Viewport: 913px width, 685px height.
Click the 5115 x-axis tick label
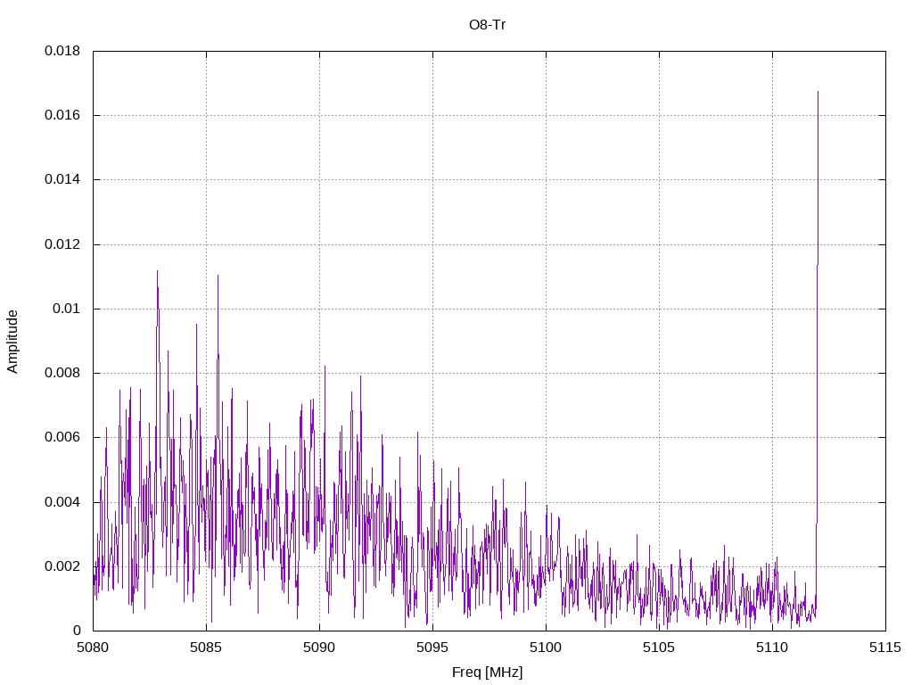pos(885,648)
